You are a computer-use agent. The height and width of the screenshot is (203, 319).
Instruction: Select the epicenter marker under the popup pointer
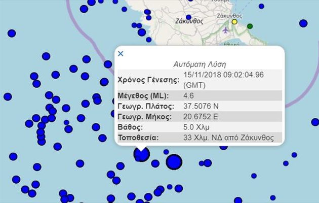[x=141, y=154]
